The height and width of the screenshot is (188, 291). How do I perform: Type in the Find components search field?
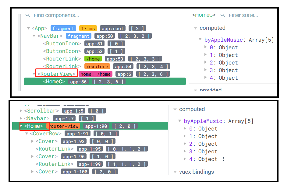(x=56, y=15)
